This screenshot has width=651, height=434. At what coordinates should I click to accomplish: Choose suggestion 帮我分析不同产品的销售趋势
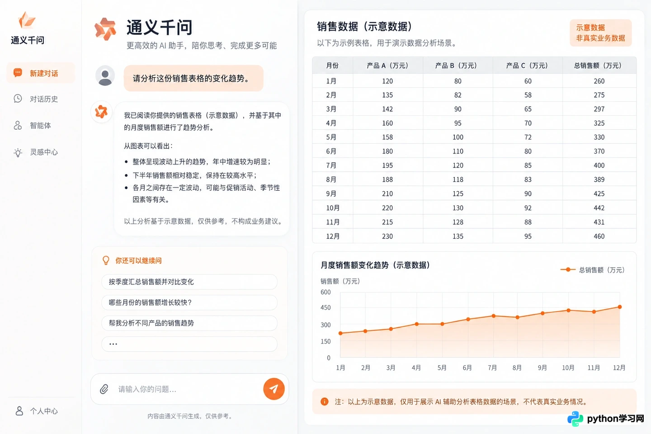189,323
